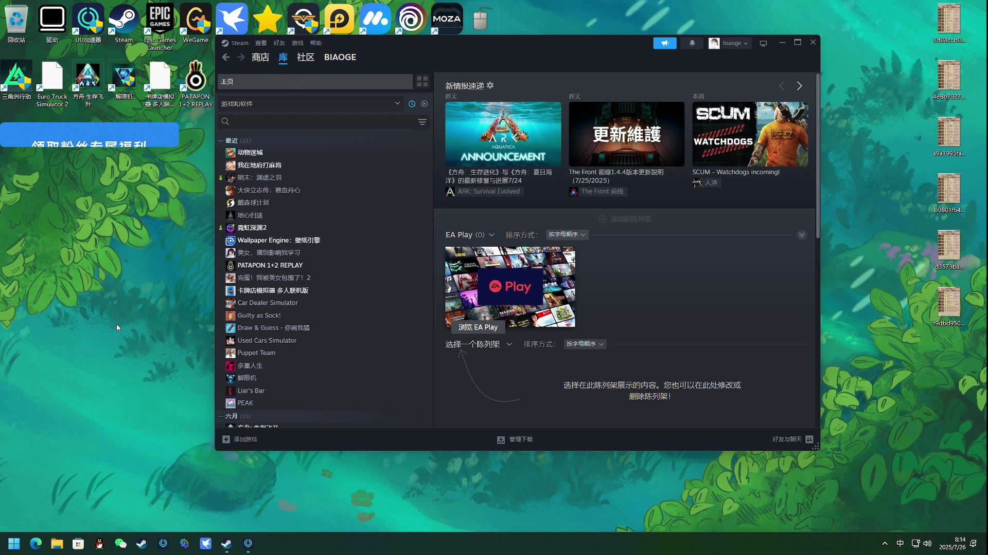
Task: Switch Steam to Big Picture mode icon
Action: tap(764, 43)
